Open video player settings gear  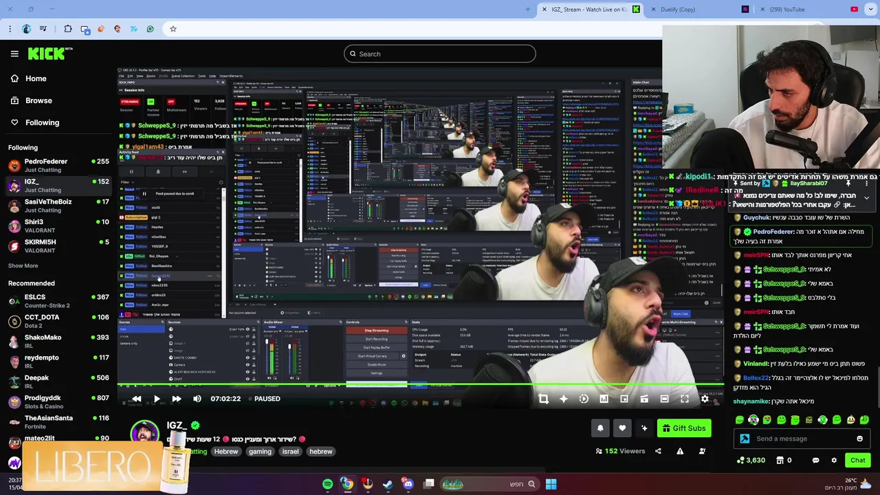(x=705, y=399)
